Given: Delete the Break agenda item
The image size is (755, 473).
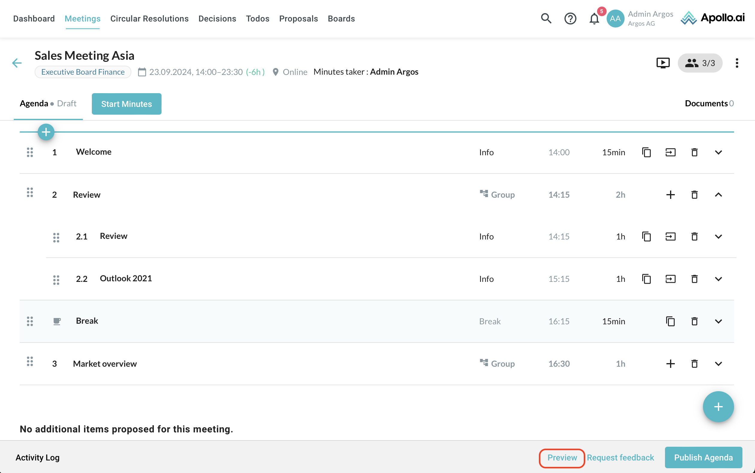Looking at the screenshot, I should click(x=694, y=321).
